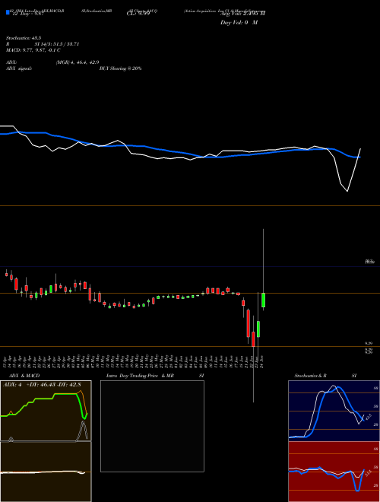Screen dimensions: 380x502
Task: Click the 'Avg Vol: 2.495 M' text
Action: click(x=242, y=14)
